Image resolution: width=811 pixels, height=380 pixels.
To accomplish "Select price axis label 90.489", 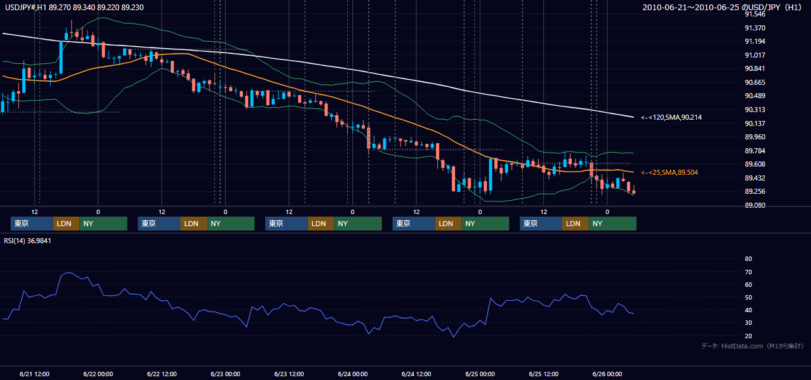I will (x=755, y=96).
